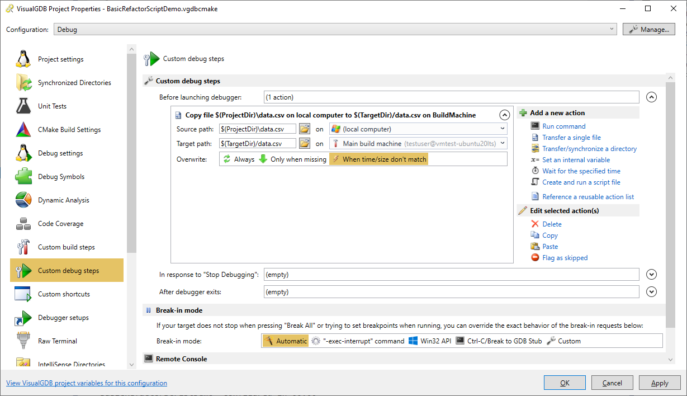687x396 pixels.
Task: Click Transfer/synchronize a directory icon
Action: (535, 149)
